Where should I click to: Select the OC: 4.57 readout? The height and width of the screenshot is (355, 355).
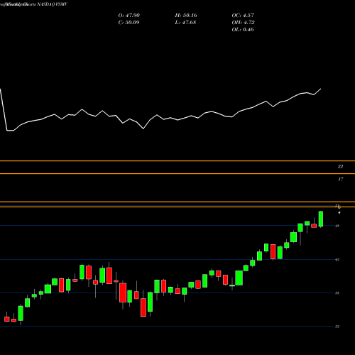pos(243,16)
